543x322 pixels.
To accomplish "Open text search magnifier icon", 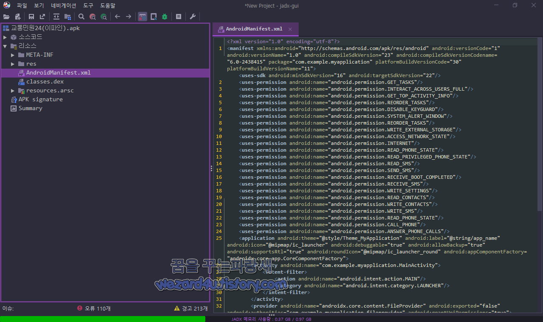I will [x=81, y=17].
